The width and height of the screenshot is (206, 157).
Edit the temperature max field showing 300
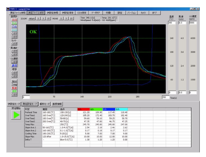(x=172, y=23)
